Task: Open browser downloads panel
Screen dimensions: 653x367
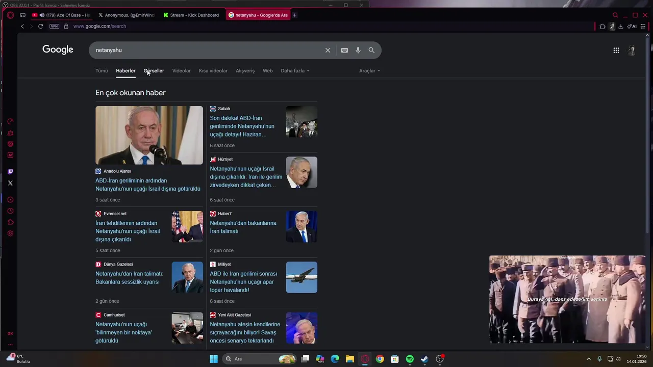Action: coord(621,27)
